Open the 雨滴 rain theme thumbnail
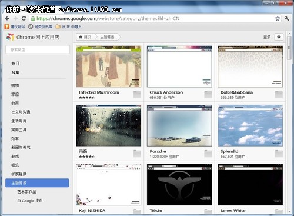294x216 pixels. coord(109,125)
